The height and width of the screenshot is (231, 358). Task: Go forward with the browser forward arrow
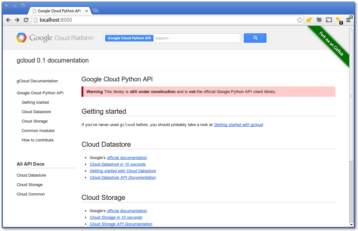[x=17, y=20]
